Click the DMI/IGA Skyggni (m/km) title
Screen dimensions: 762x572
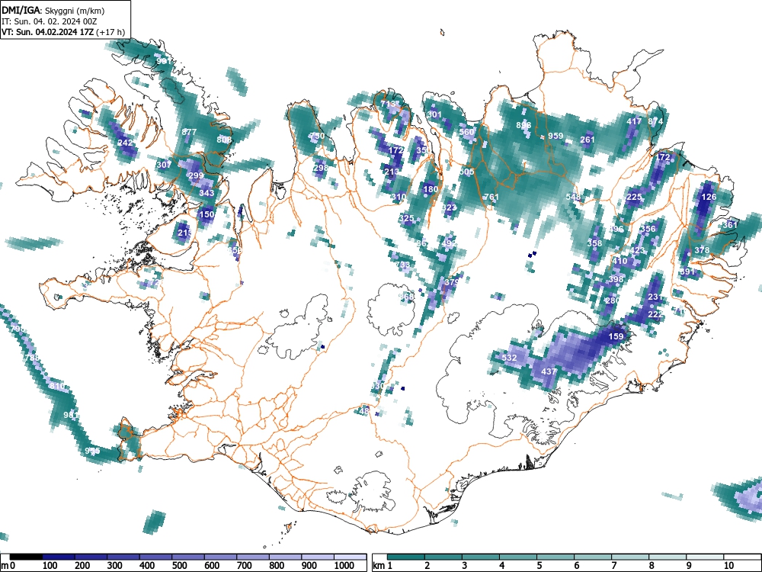tap(53, 10)
